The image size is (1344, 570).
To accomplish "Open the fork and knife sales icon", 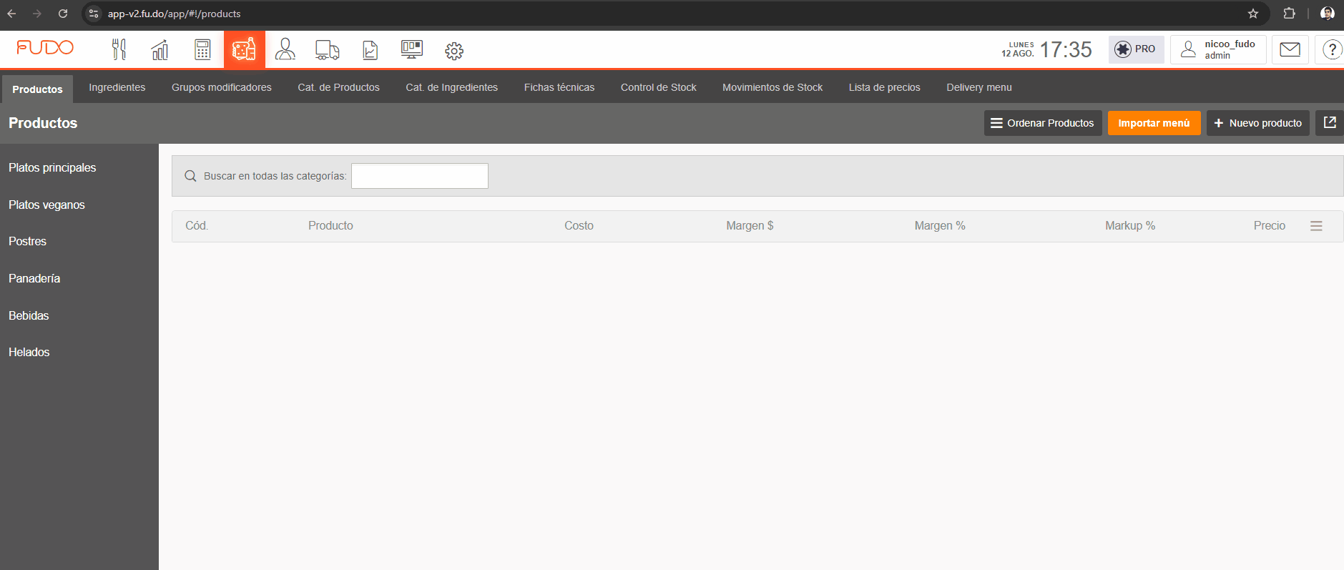I will (119, 49).
